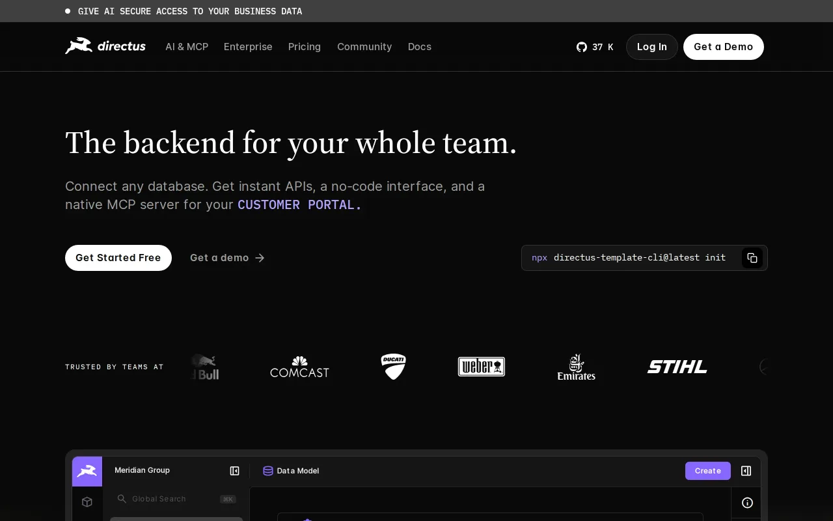Click the ⌘K shortcut badge in search
The width and height of the screenshot is (833, 521).
228,500
